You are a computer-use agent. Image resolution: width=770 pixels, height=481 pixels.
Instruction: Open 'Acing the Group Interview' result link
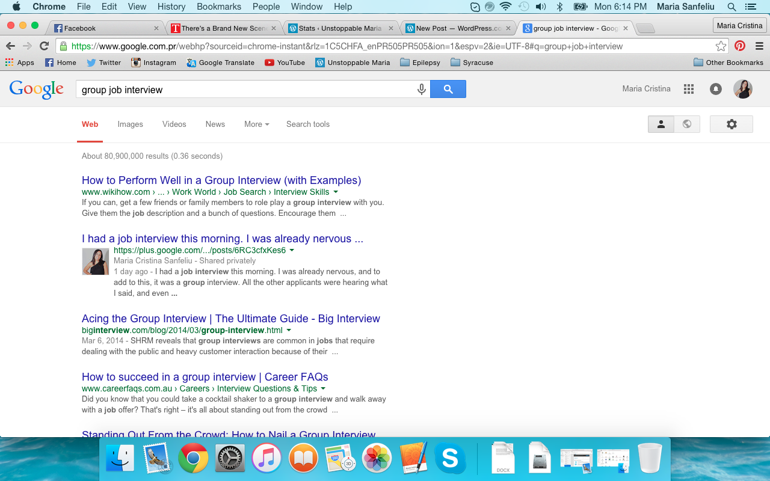click(x=230, y=319)
